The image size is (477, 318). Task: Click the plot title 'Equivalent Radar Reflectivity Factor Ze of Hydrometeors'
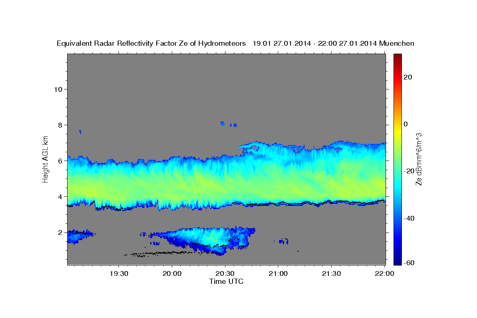pyautogui.click(x=151, y=44)
